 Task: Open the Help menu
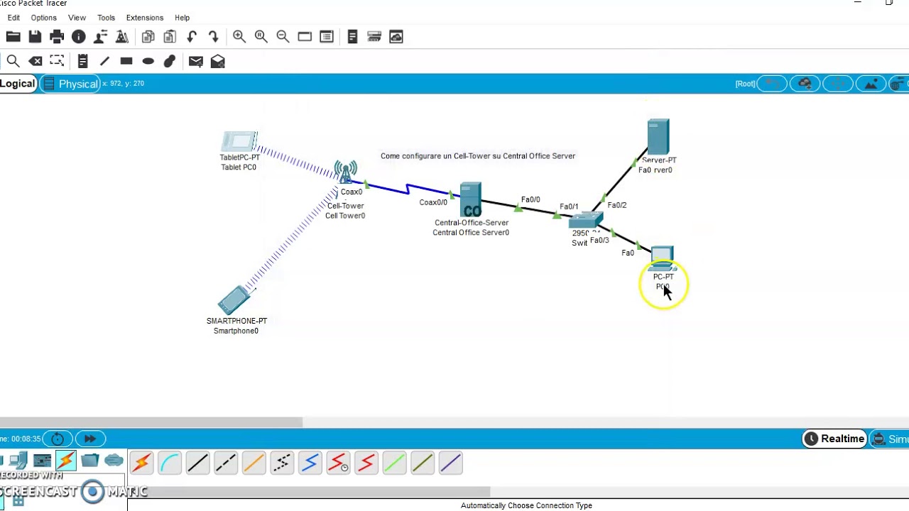[182, 18]
